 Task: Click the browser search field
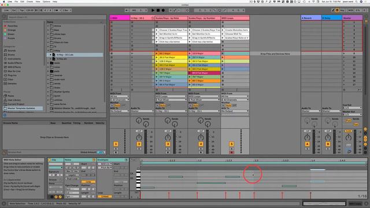tap(57, 17)
